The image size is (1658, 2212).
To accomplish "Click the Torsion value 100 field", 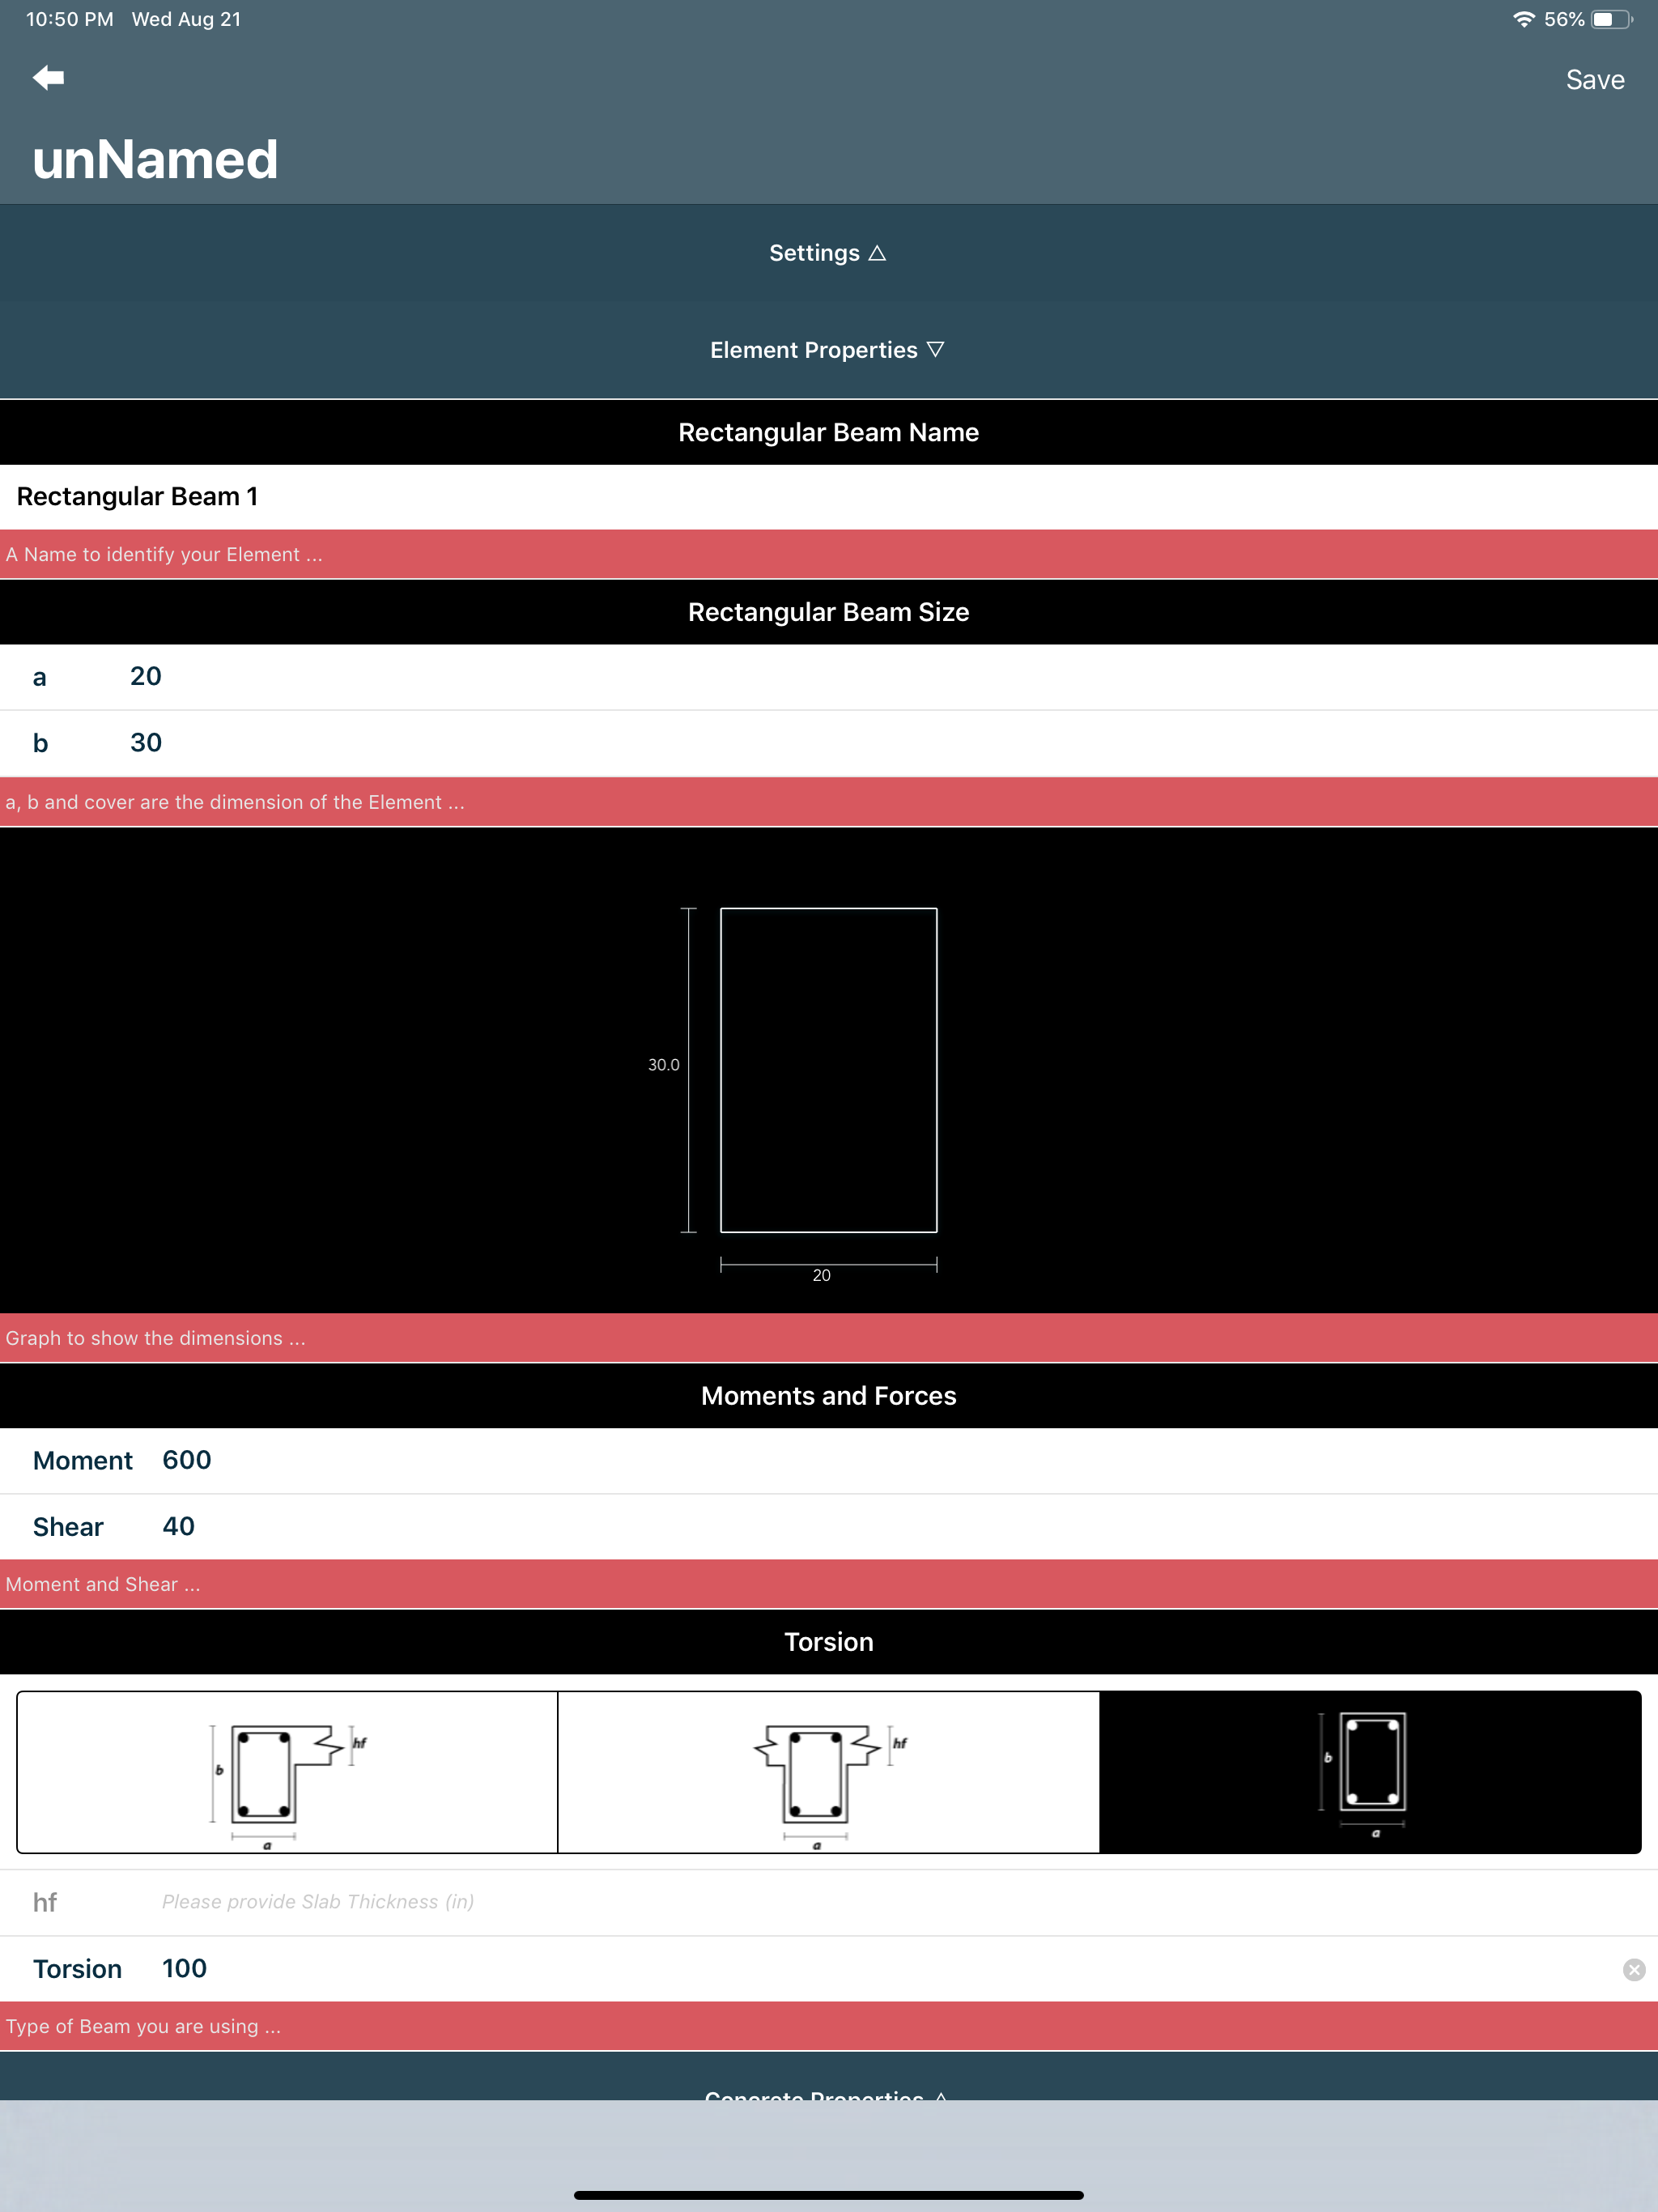I will (185, 1969).
